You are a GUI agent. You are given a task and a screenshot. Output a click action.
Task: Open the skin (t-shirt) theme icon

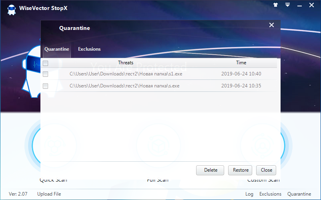coord(275,5)
